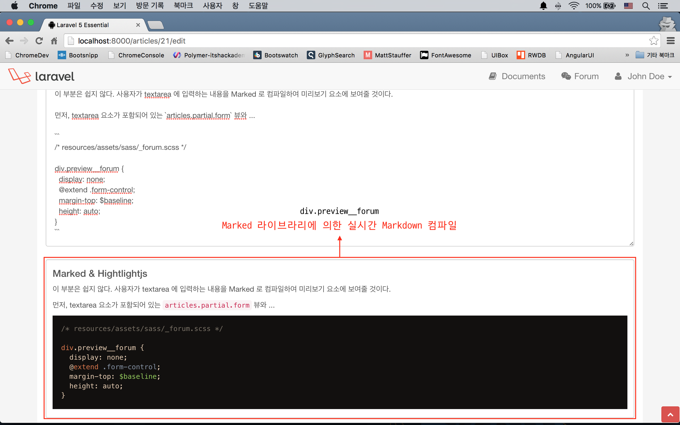Open the ChromeConsole bookmark
This screenshot has width=680, height=425.
(136, 55)
